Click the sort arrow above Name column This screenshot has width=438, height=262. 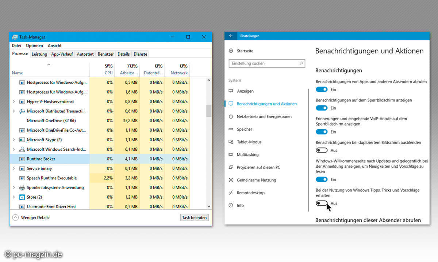(x=49, y=65)
